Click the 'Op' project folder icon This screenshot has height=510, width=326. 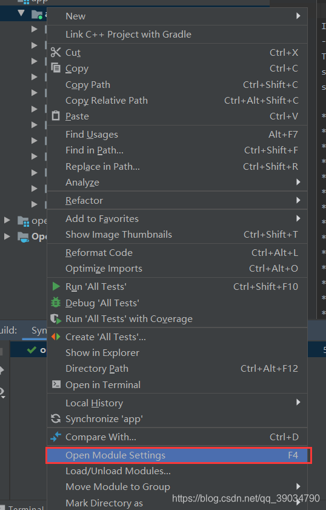[24, 237]
